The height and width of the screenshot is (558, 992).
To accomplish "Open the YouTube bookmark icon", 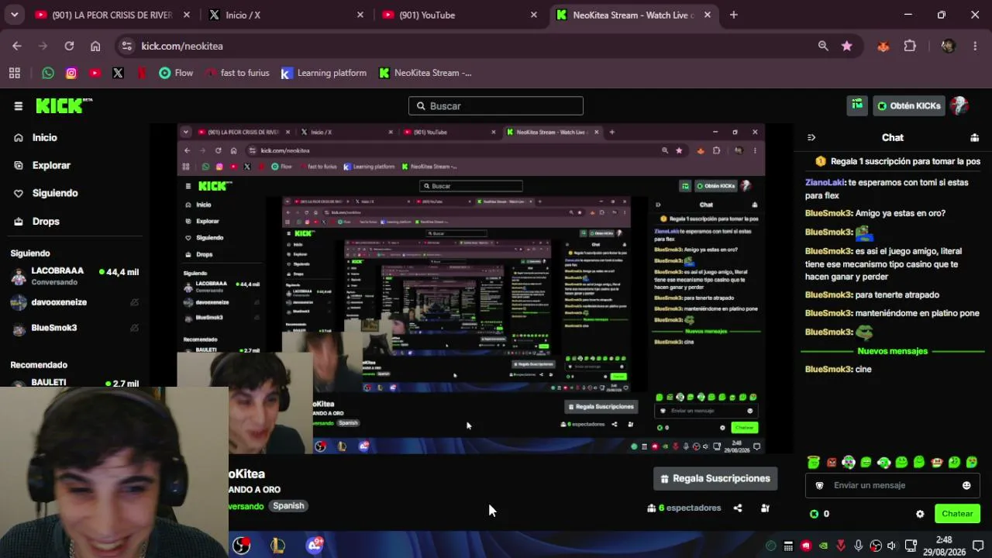I will click(95, 73).
